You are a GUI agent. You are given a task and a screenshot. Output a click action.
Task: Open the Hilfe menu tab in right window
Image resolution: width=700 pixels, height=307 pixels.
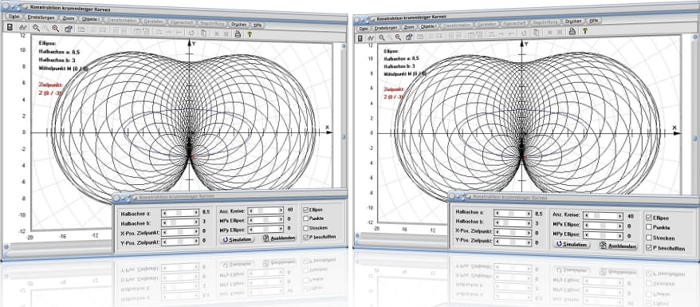point(594,20)
